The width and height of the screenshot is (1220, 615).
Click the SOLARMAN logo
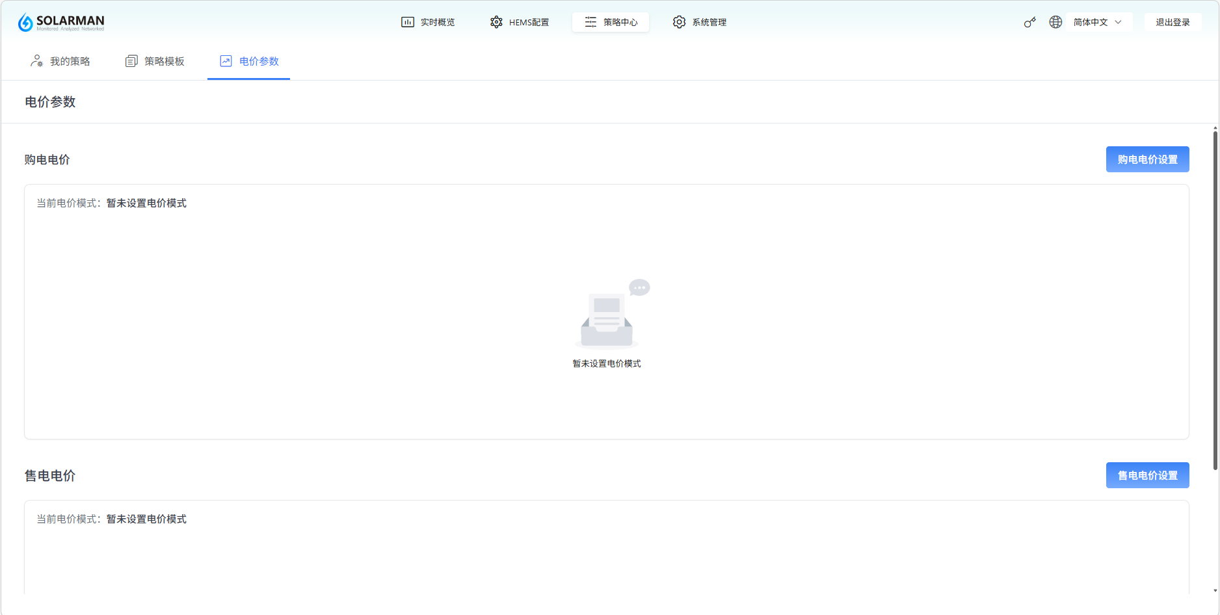click(61, 22)
